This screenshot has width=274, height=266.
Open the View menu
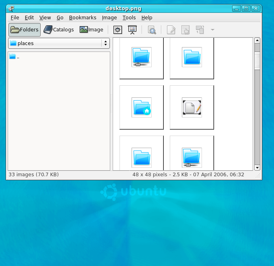coord(45,18)
